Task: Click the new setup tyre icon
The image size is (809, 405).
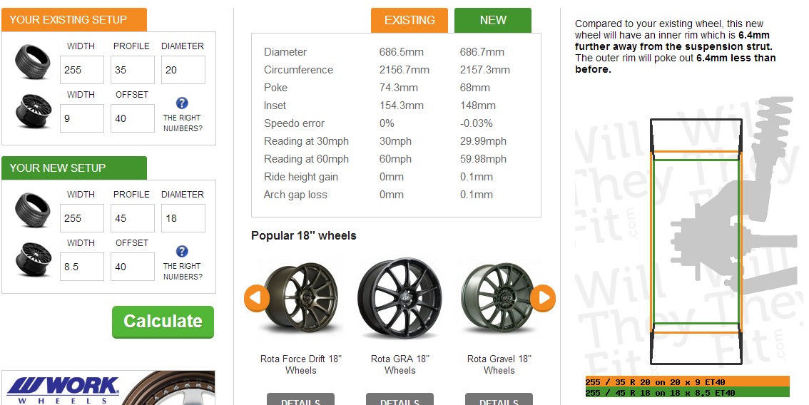Action: coord(33,210)
